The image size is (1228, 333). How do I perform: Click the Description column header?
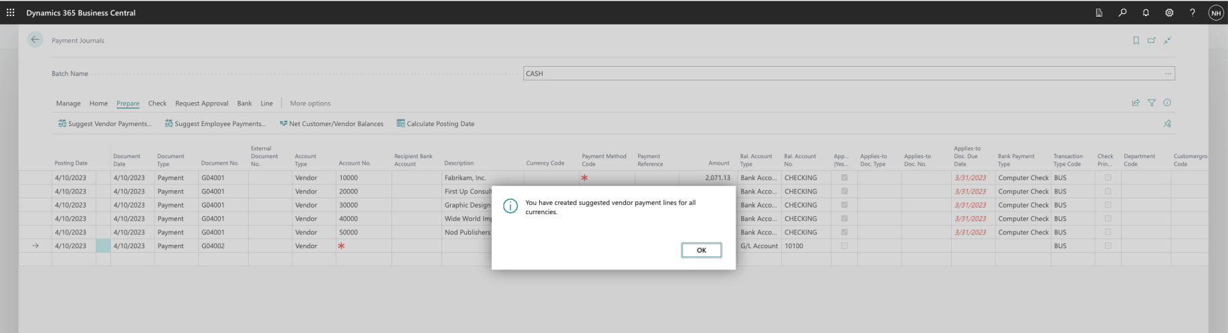[x=459, y=163]
